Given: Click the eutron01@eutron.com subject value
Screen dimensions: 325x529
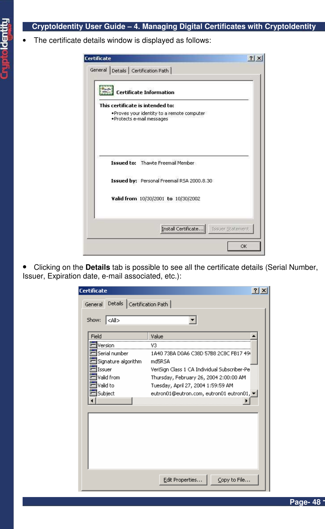Looking at the screenshot, I should pos(200,393).
